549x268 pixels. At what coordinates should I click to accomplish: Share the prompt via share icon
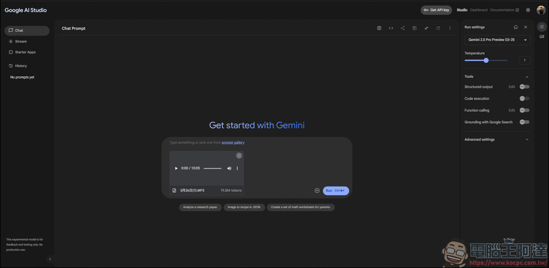402,28
